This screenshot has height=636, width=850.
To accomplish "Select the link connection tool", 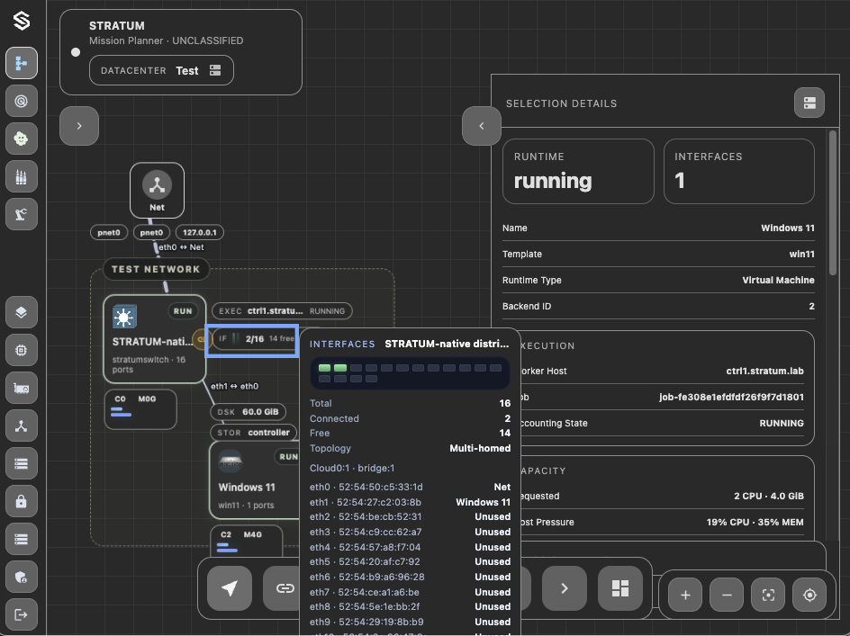I will [x=282, y=588].
